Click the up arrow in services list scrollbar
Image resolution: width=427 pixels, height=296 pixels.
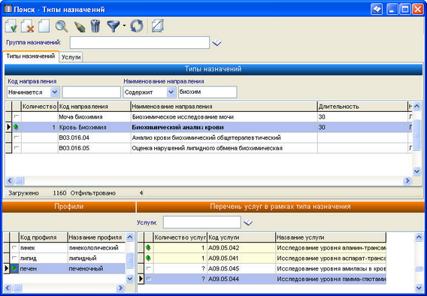click(419, 237)
